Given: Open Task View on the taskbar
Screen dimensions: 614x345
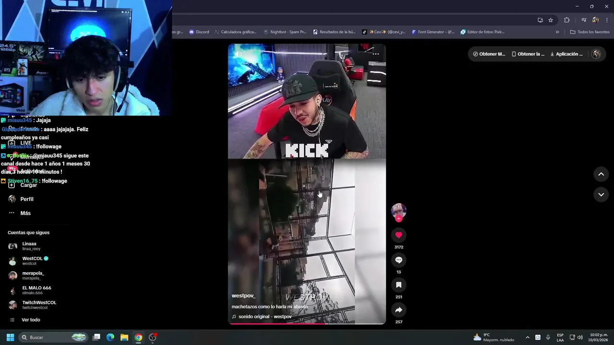Looking at the screenshot, I should [x=96, y=337].
